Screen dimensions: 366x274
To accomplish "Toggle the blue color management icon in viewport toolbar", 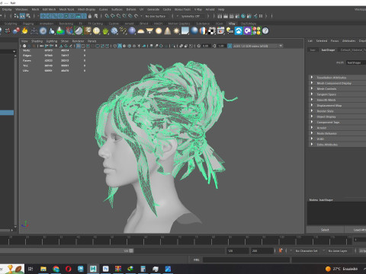I will 230,46.
